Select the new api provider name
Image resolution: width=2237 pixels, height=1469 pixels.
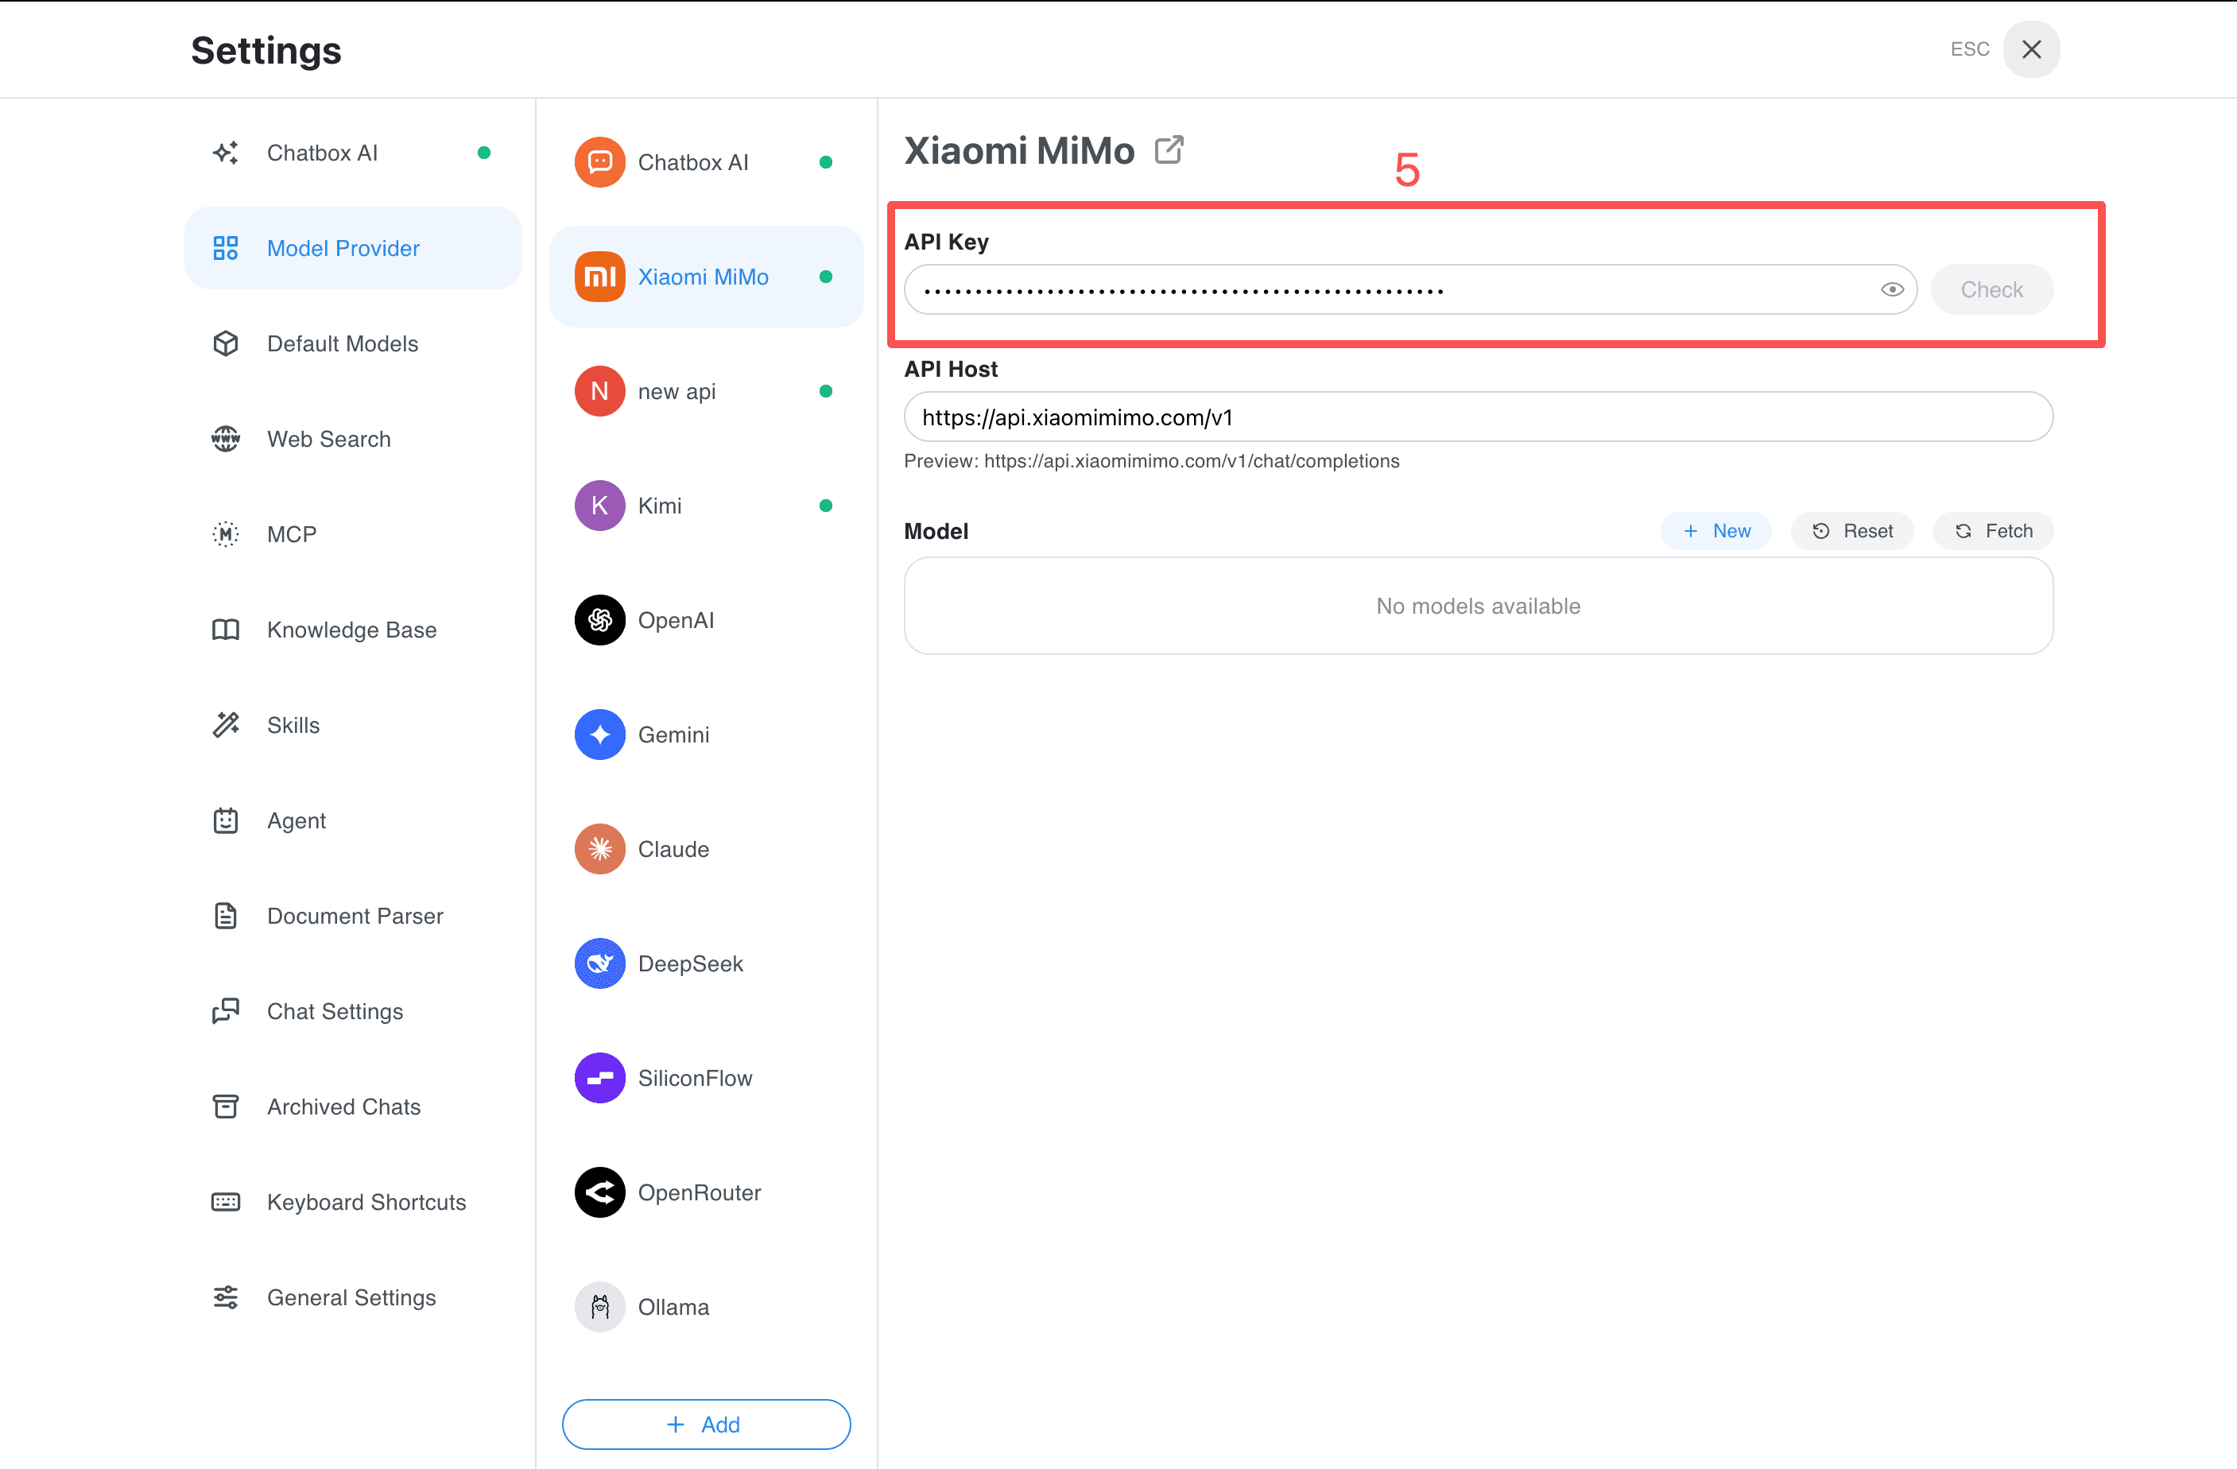[x=677, y=391]
